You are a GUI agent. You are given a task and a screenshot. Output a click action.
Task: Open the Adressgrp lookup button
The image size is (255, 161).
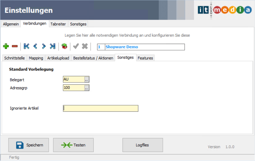(87, 88)
